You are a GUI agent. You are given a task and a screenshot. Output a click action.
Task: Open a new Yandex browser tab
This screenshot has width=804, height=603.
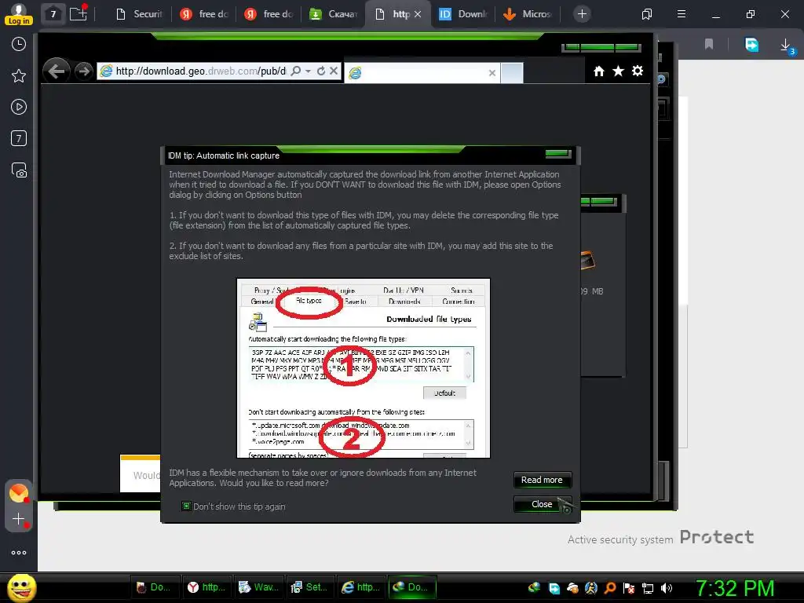click(582, 14)
